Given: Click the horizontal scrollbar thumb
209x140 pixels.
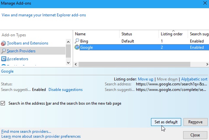Looking at the screenshot, I should point(134,64).
